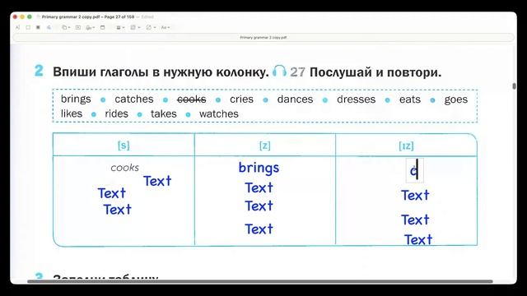Viewport: 527px width, 296px height.
Task: Click the word goes in word bank
Action: pyautogui.click(x=455, y=99)
